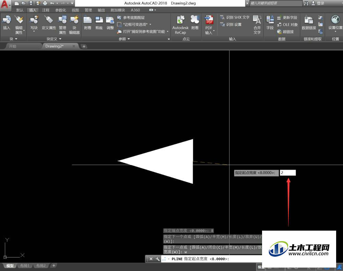Click the point cloud 附着 icon
Screen dimensions: 343x271
[x=195, y=23]
